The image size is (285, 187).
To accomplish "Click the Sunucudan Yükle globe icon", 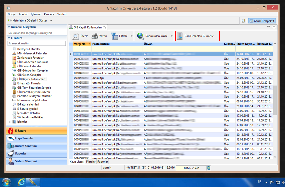I will 141,36.
